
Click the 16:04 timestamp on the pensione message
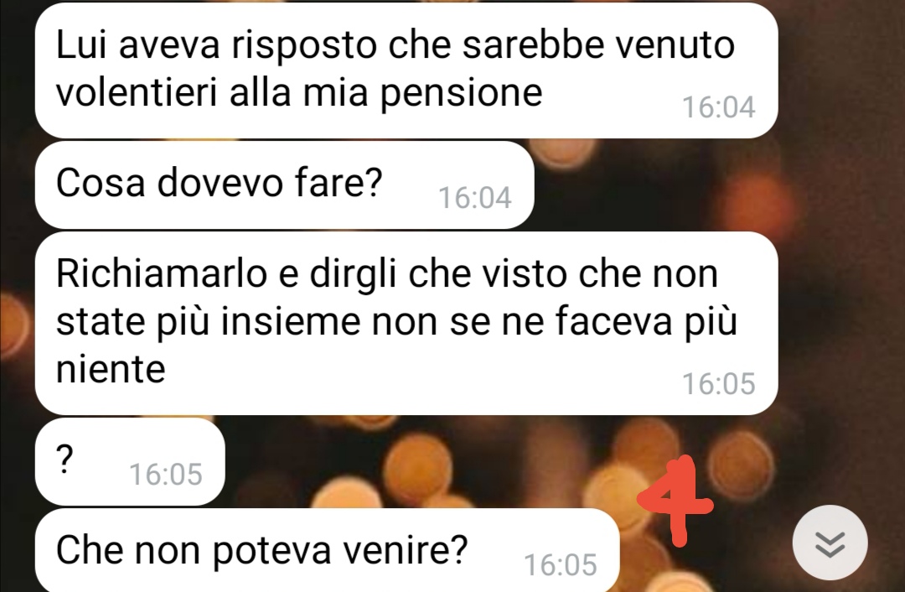tap(719, 106)
